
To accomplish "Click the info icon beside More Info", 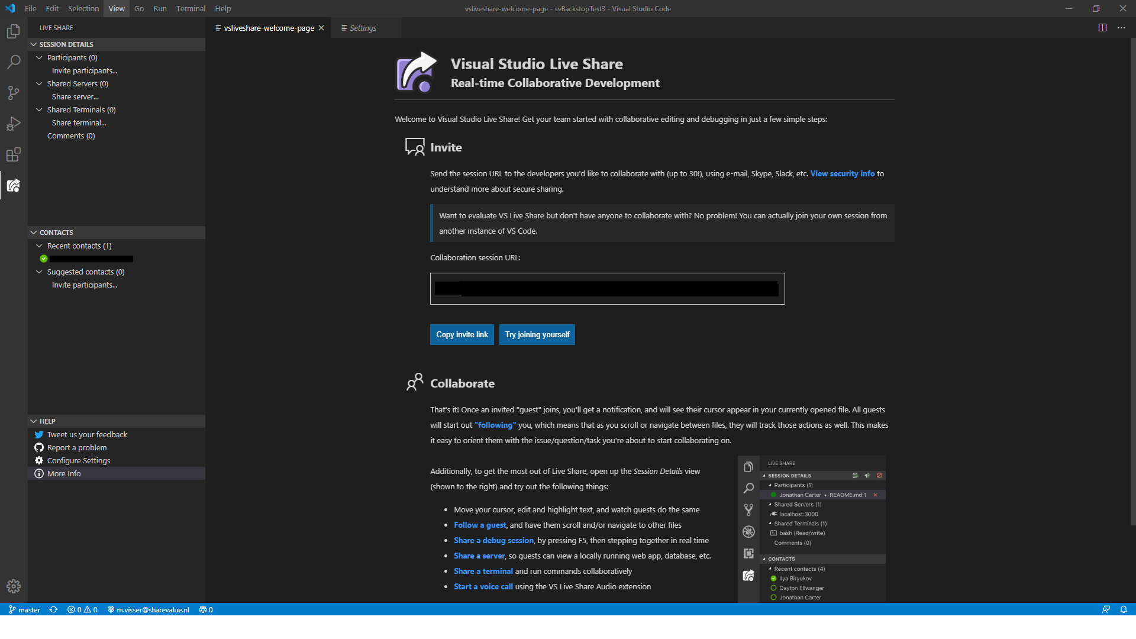I will pyautogui.click(x=39, y=473).
